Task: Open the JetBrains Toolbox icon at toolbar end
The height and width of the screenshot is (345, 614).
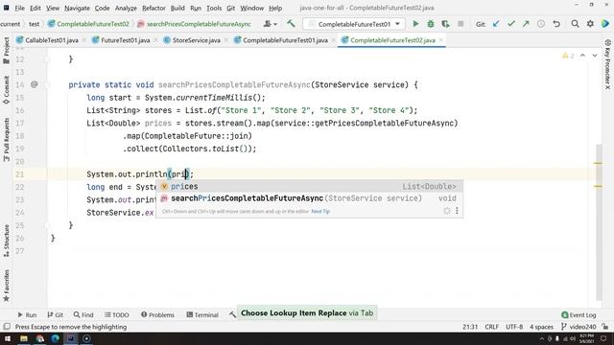Action: [605, 24]
